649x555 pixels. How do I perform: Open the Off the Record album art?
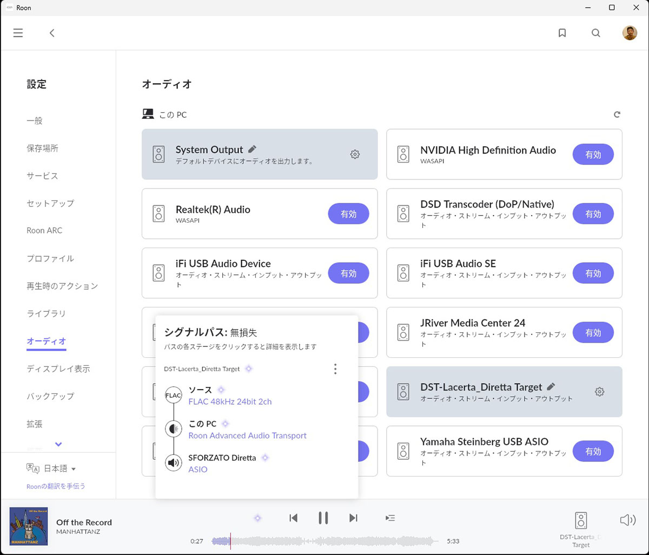[x=29, y=526]
